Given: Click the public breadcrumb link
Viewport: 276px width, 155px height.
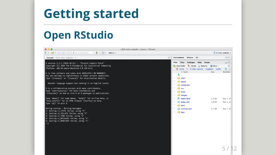Looking at the screenshot, I should coord(218,69).
